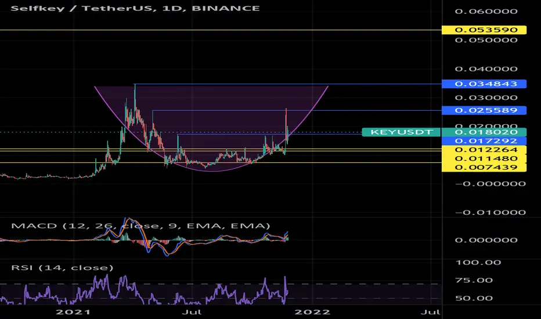
Task: Select the 0.017292 blue price label
Action: coord(484,141)
